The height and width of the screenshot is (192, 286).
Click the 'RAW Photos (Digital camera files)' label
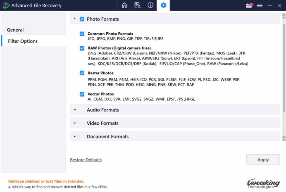tap(119, 48)
